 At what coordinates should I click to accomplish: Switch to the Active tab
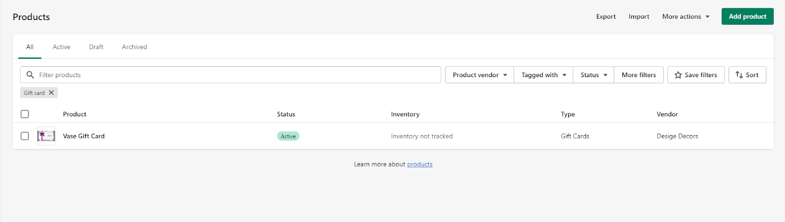click(x=61, y=47)
